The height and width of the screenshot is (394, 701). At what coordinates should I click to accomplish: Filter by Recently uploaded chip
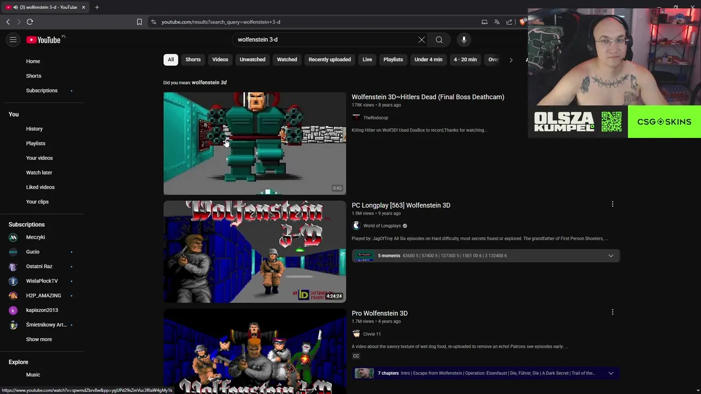coord(330,60)
